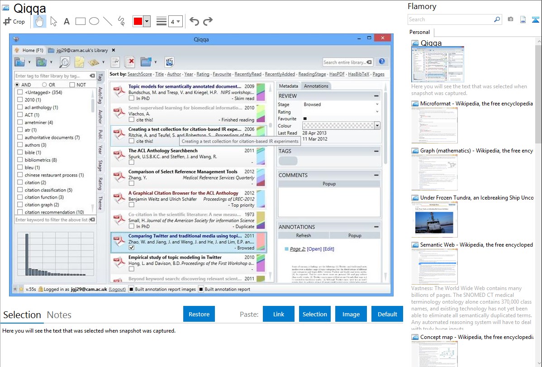Click the red X delete document icon
542x367 pixels.
(130, 62)
